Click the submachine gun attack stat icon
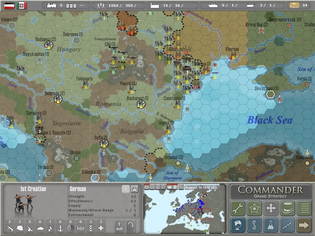 pyautogui.click(x=10, y=228)
